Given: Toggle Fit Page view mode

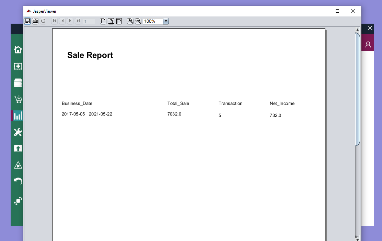Looking at the screenshot, I should 111,21.
